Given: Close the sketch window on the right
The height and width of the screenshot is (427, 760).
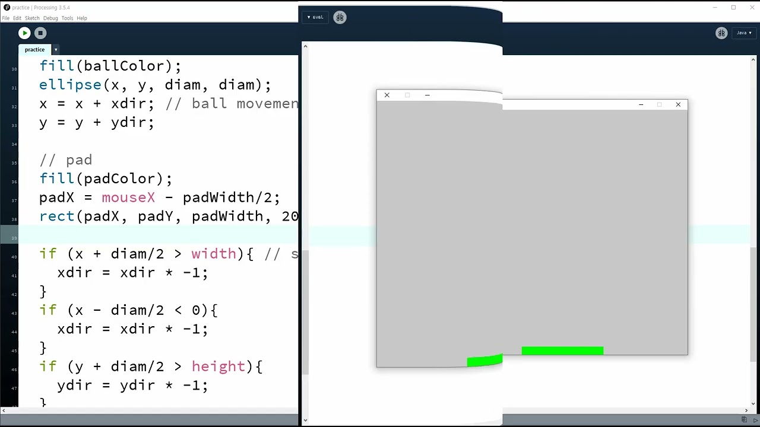Looking at the screenshot, I should tap(678, 105).
